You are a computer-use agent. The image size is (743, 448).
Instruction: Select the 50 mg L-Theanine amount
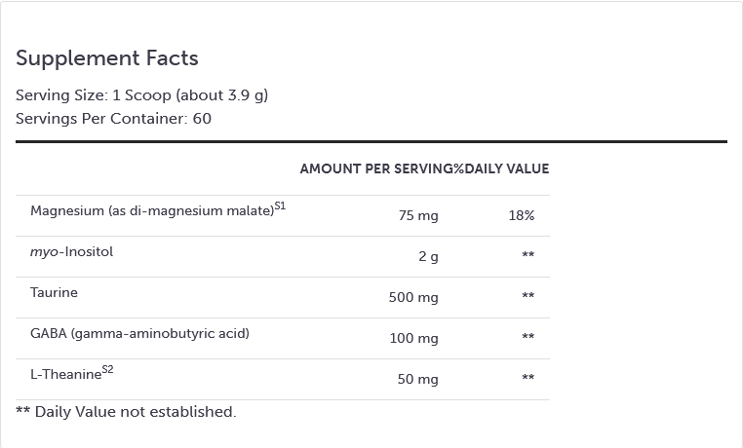click(418, 379)
